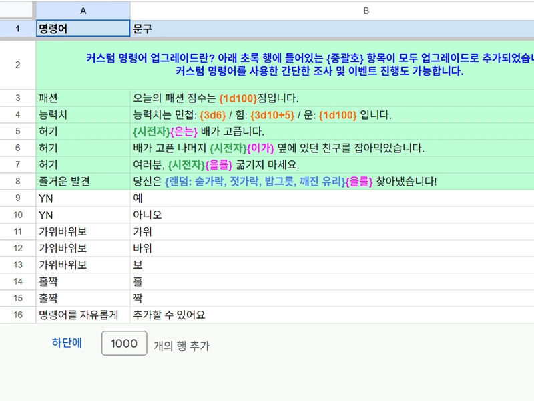Click the cell containing '추가할 수 있어요'
The image size is (534, 401).
pos(332,315)
